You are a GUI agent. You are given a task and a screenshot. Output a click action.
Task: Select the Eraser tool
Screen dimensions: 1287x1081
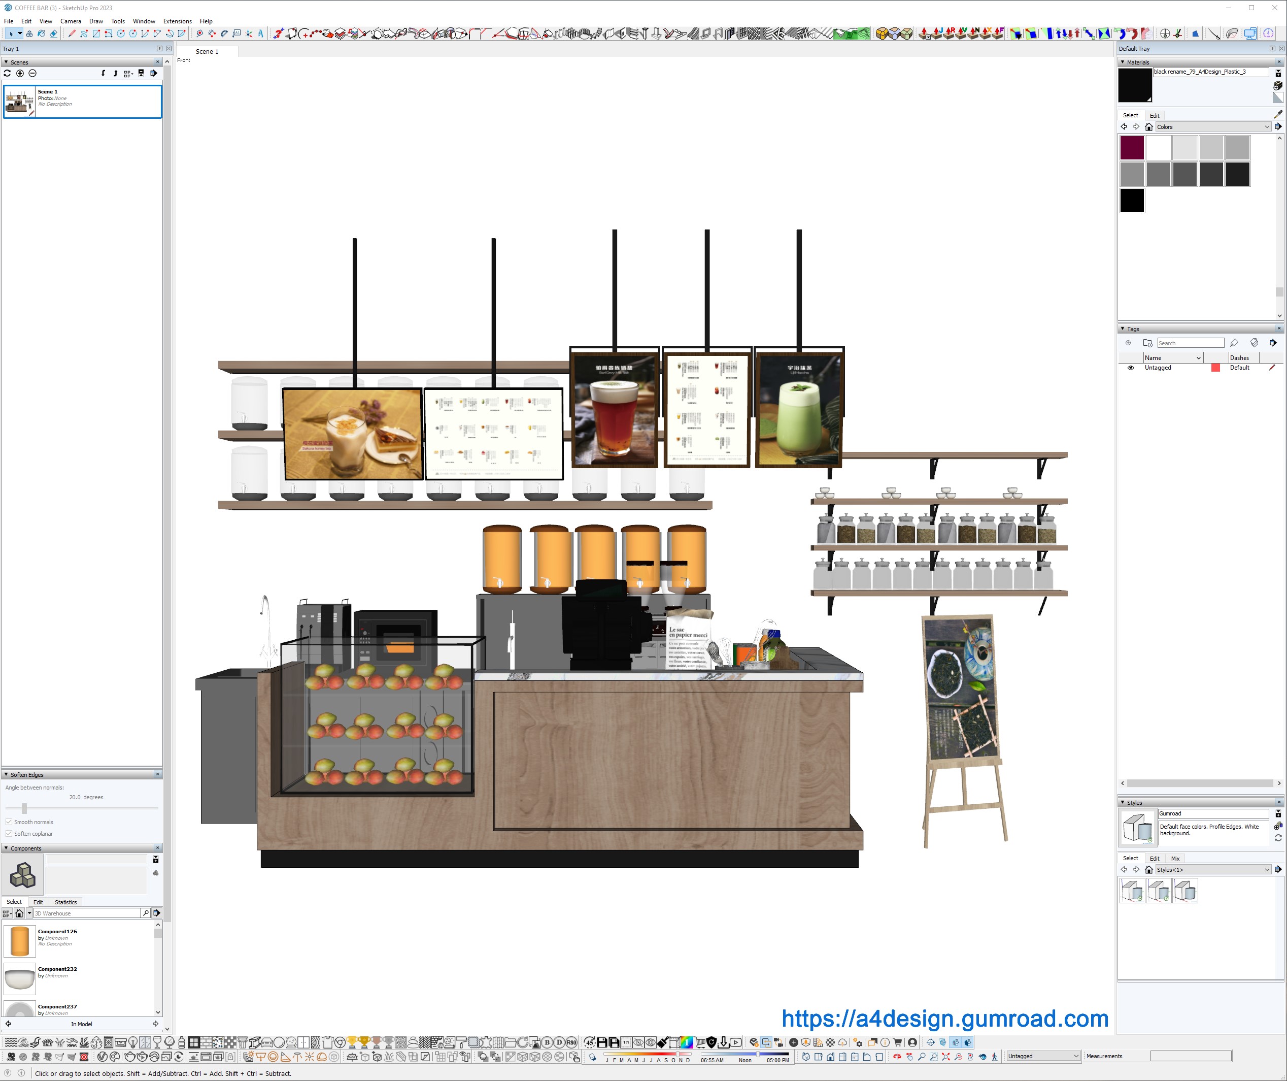[53, 34]
